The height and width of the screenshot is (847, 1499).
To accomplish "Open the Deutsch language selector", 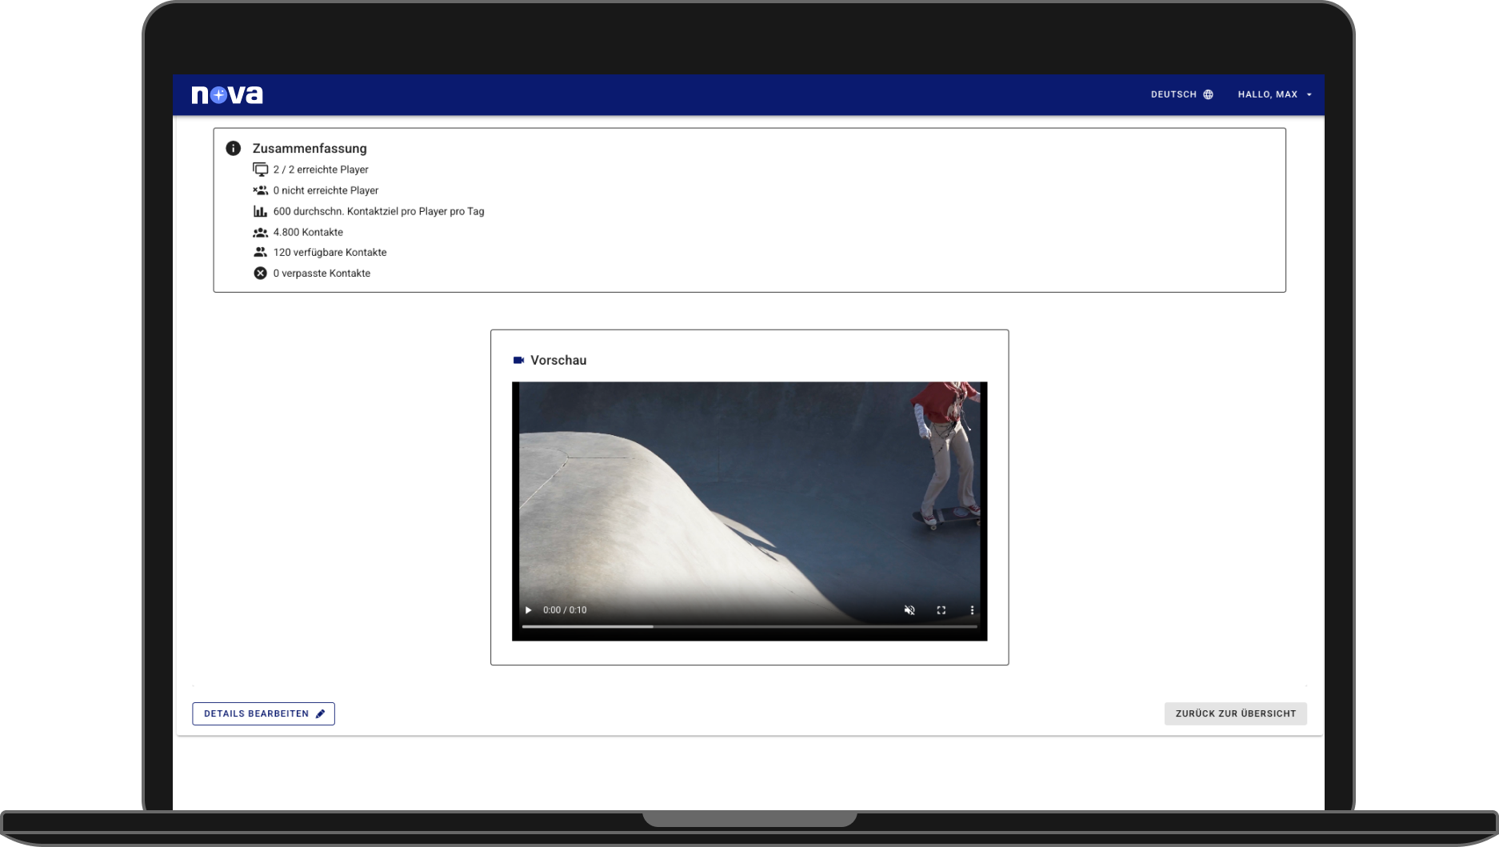I will (1181, 94).
